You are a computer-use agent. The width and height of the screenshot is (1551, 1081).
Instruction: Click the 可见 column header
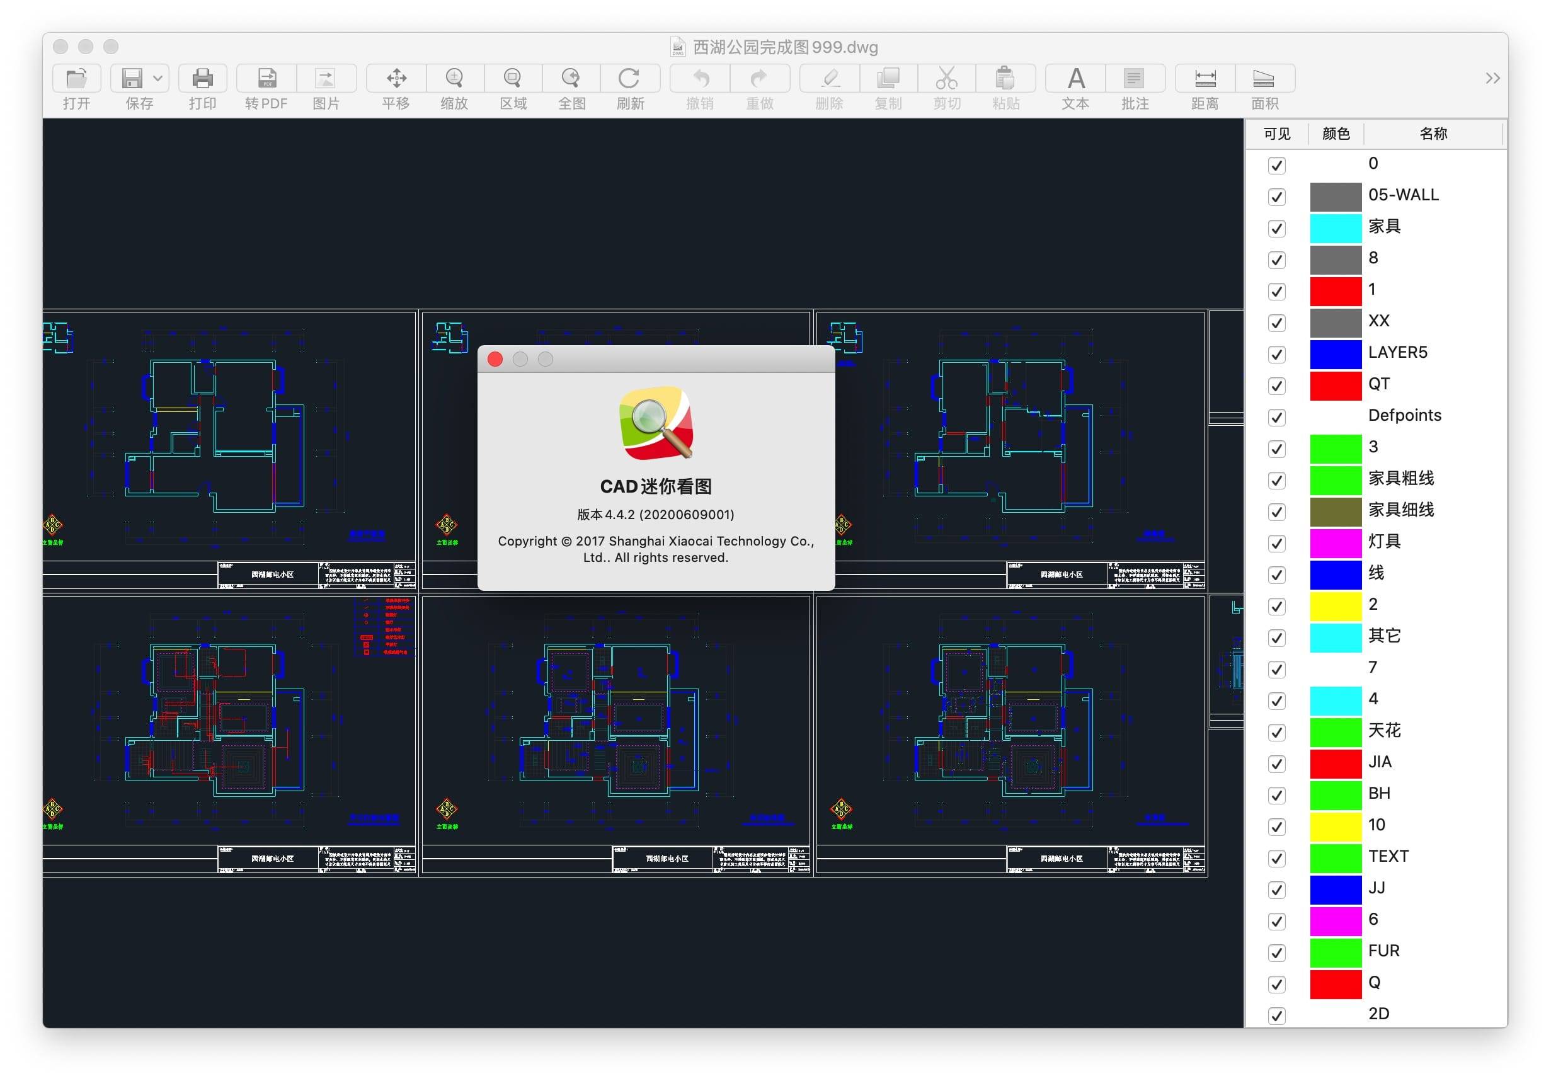pos(1276,134)
